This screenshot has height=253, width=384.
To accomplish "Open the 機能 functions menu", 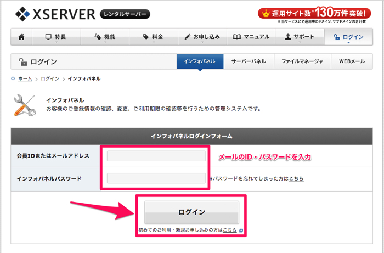I will click(105, 37).
